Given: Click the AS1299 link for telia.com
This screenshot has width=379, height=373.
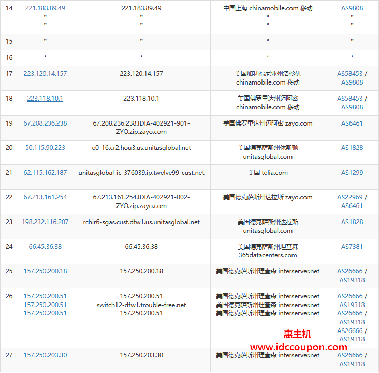Looking at the screenshot, I should click(352, 173).
